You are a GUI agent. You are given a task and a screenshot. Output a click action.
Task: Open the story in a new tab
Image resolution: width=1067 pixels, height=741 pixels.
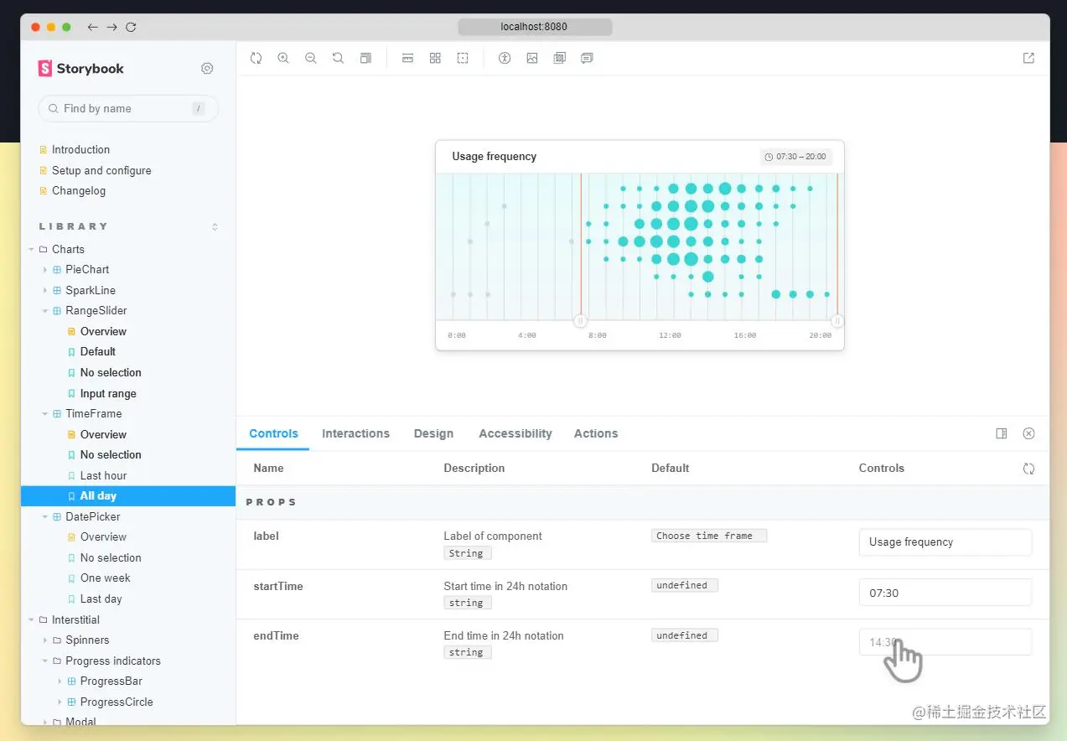coord(1028,58)
